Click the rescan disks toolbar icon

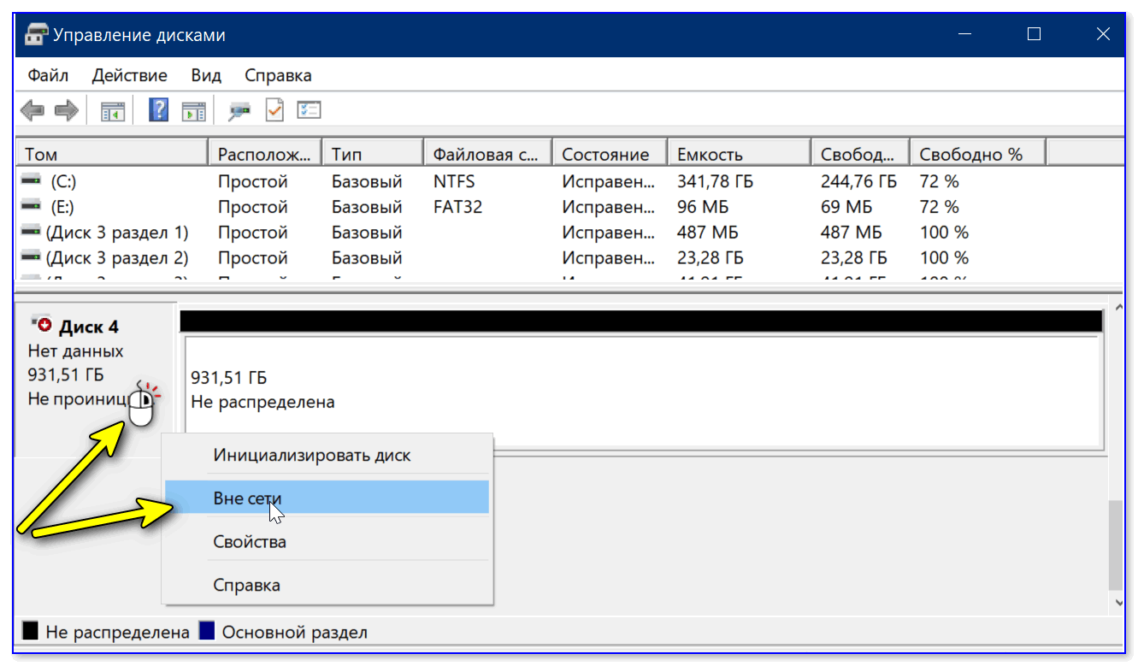coord(239,110)
